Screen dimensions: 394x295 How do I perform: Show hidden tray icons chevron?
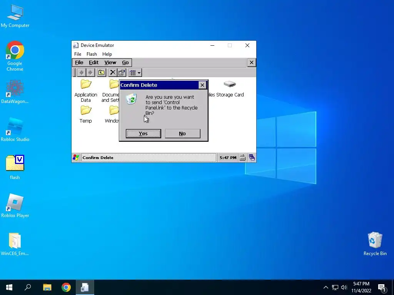[326, 287]
